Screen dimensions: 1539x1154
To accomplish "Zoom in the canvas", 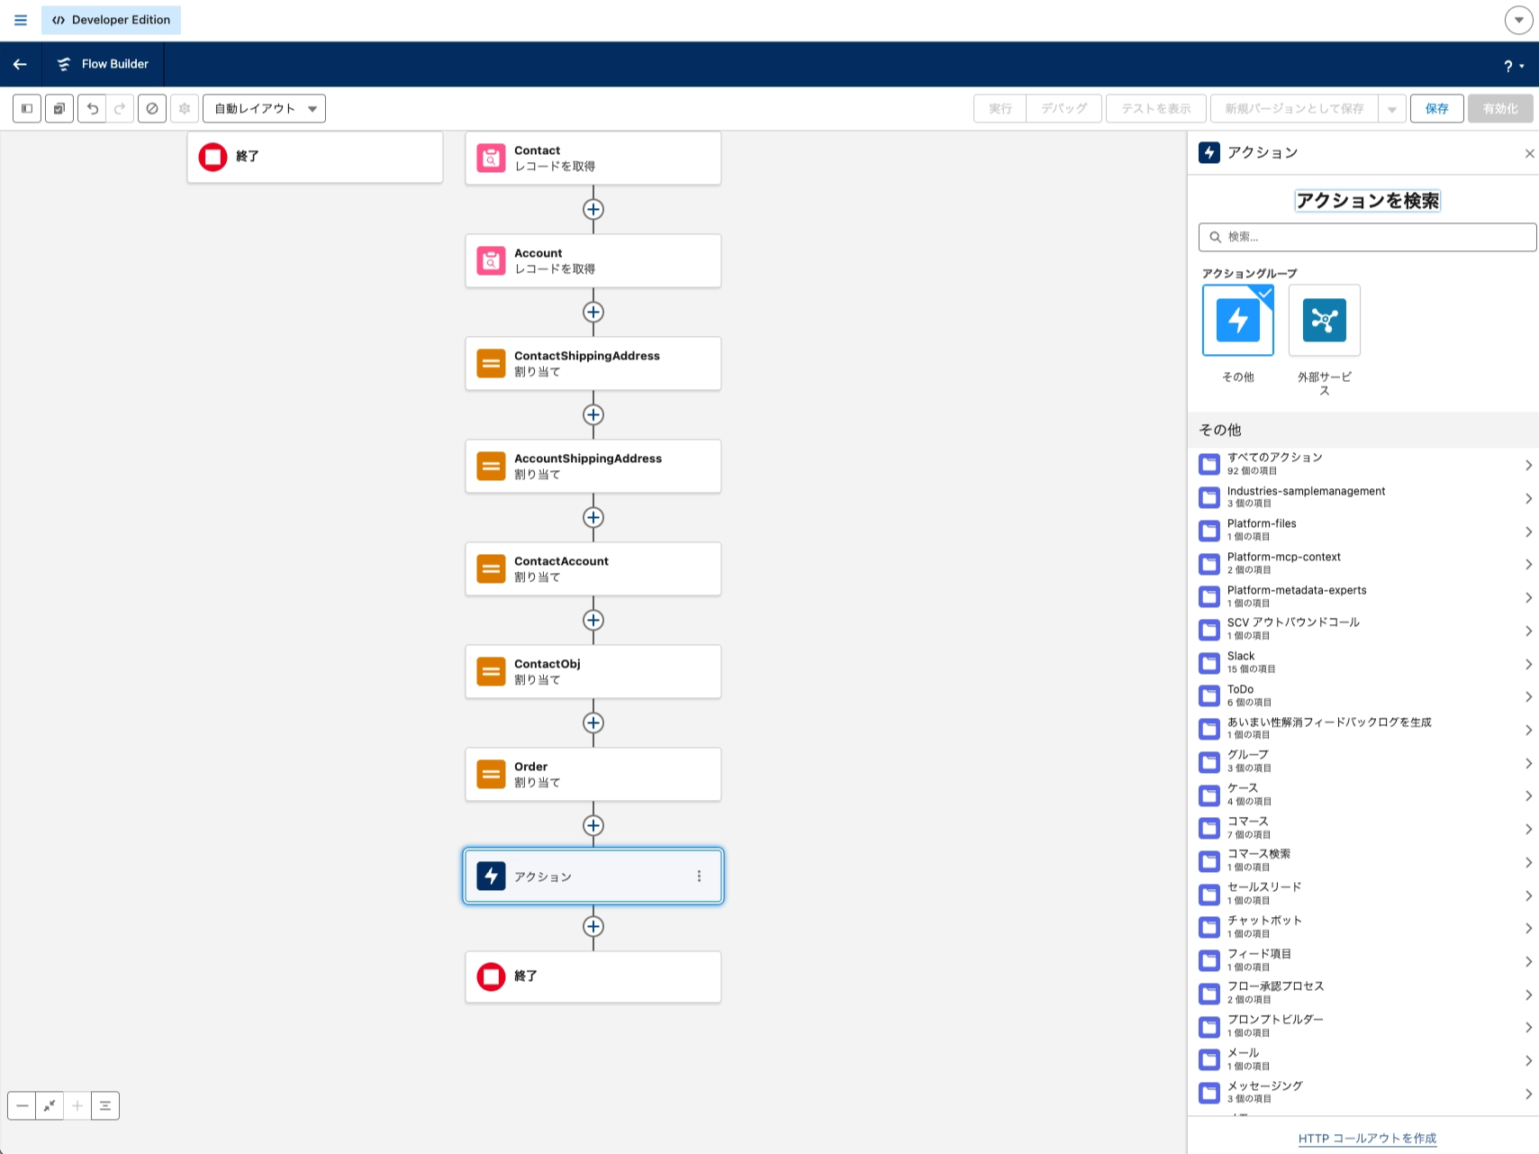I will [77, 1105].
